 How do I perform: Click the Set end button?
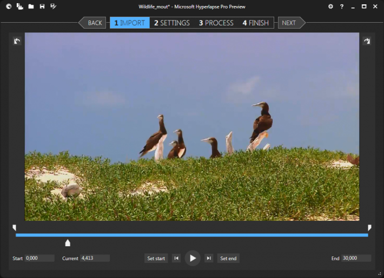pyautogui.click(x=228, y=258)
